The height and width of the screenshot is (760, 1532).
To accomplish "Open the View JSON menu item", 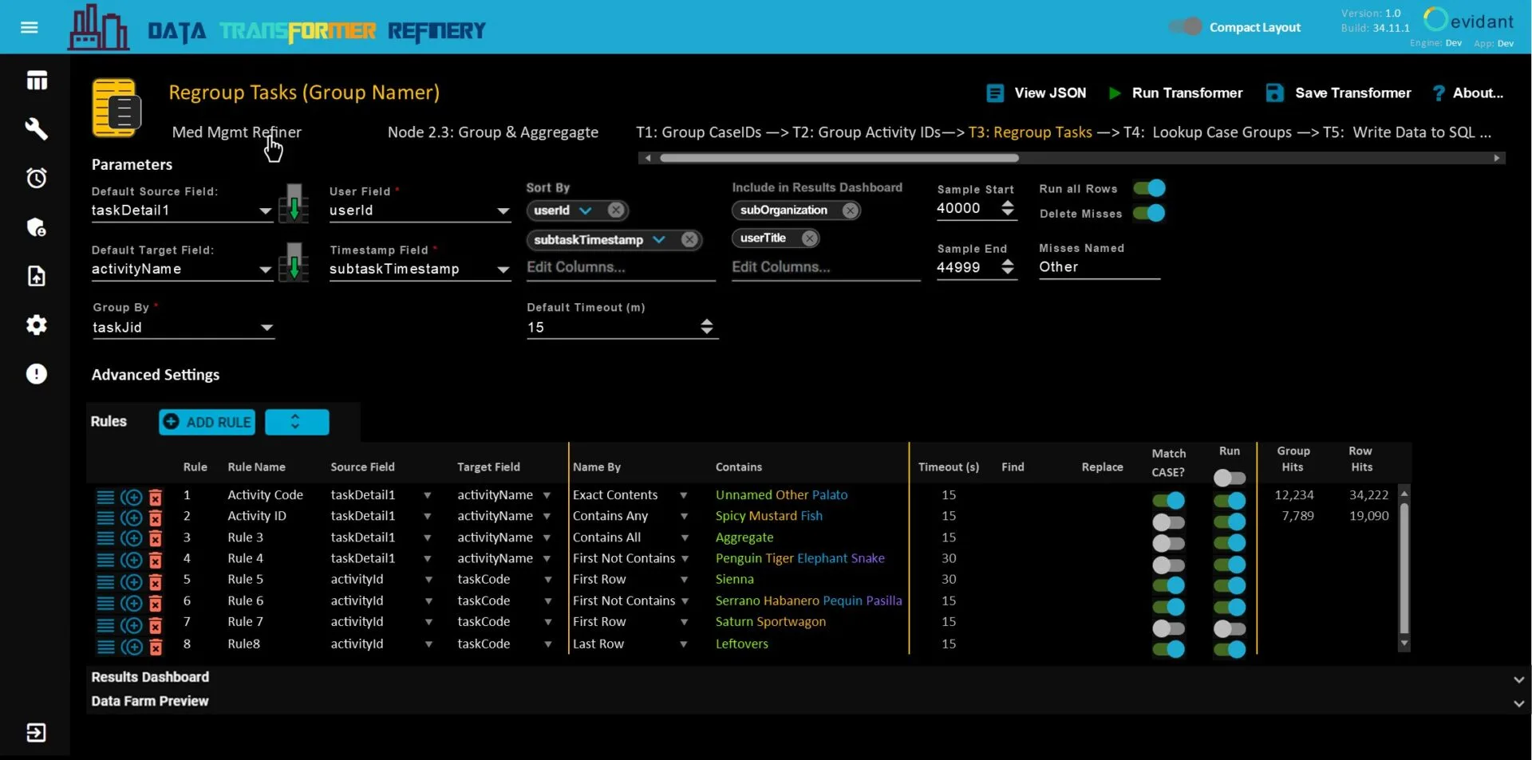I will [1036, 93].
